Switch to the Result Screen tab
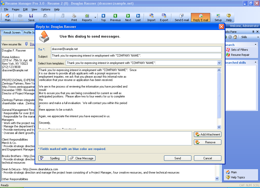This screenshot has height=188, width=260. [12, 32]
